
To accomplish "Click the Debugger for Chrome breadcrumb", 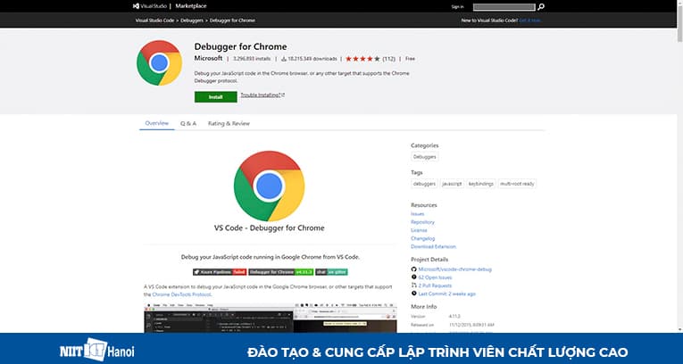I will 232,21.
